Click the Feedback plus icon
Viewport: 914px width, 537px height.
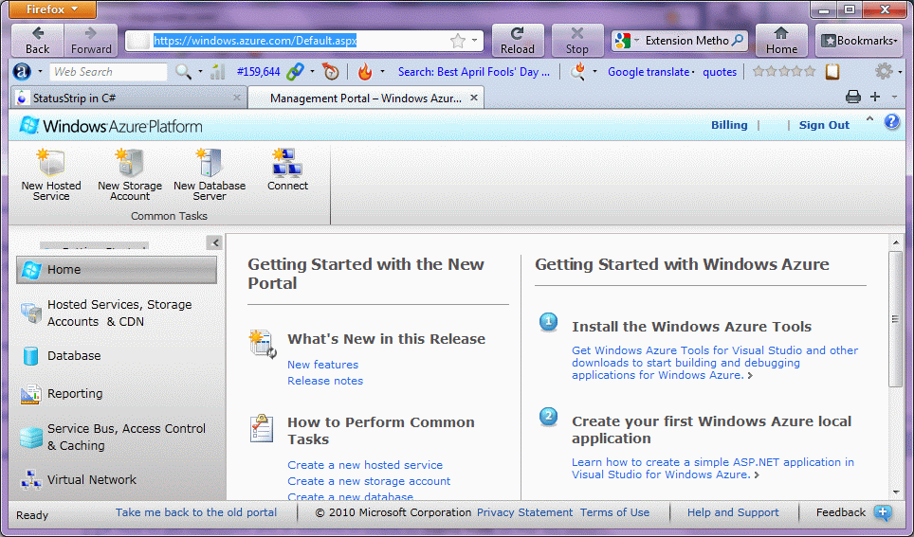(883, 512)
